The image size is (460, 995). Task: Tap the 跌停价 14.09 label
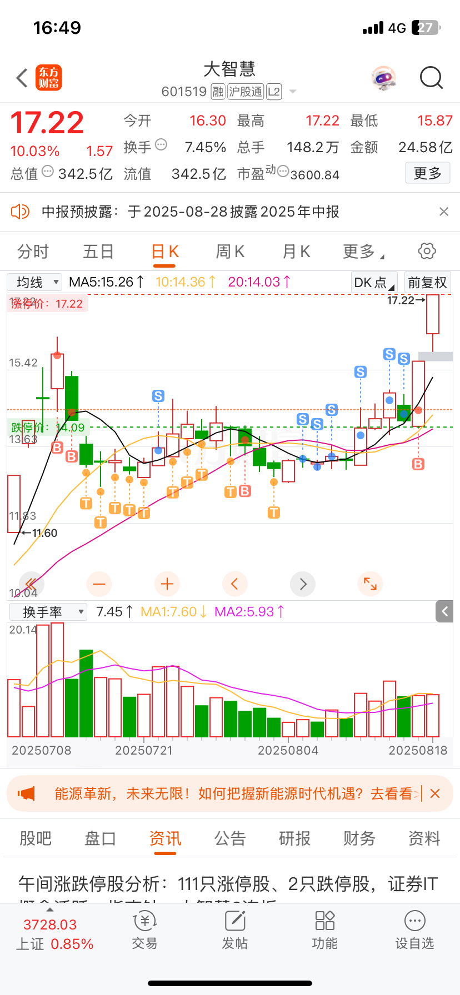click(x=48, y=428)
